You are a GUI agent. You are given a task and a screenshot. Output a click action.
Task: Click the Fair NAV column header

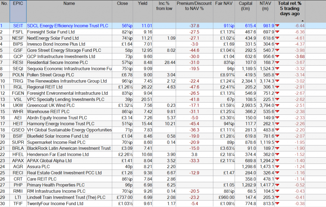point(224,11)
